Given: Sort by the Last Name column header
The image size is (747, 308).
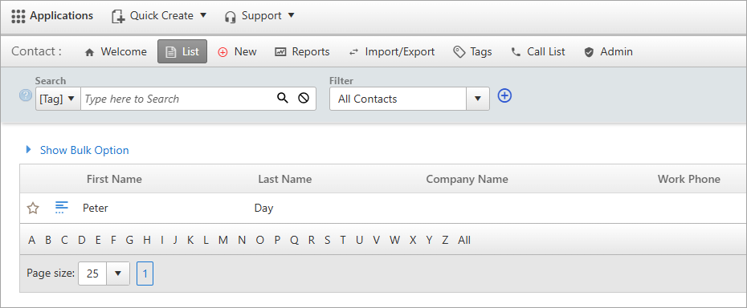Looking at the screenshot, I should 285,179.
